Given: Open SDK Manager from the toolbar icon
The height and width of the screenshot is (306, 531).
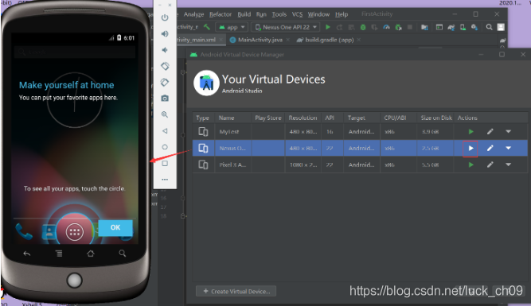Looking at the screenshot, I should [x=474, y=27].
